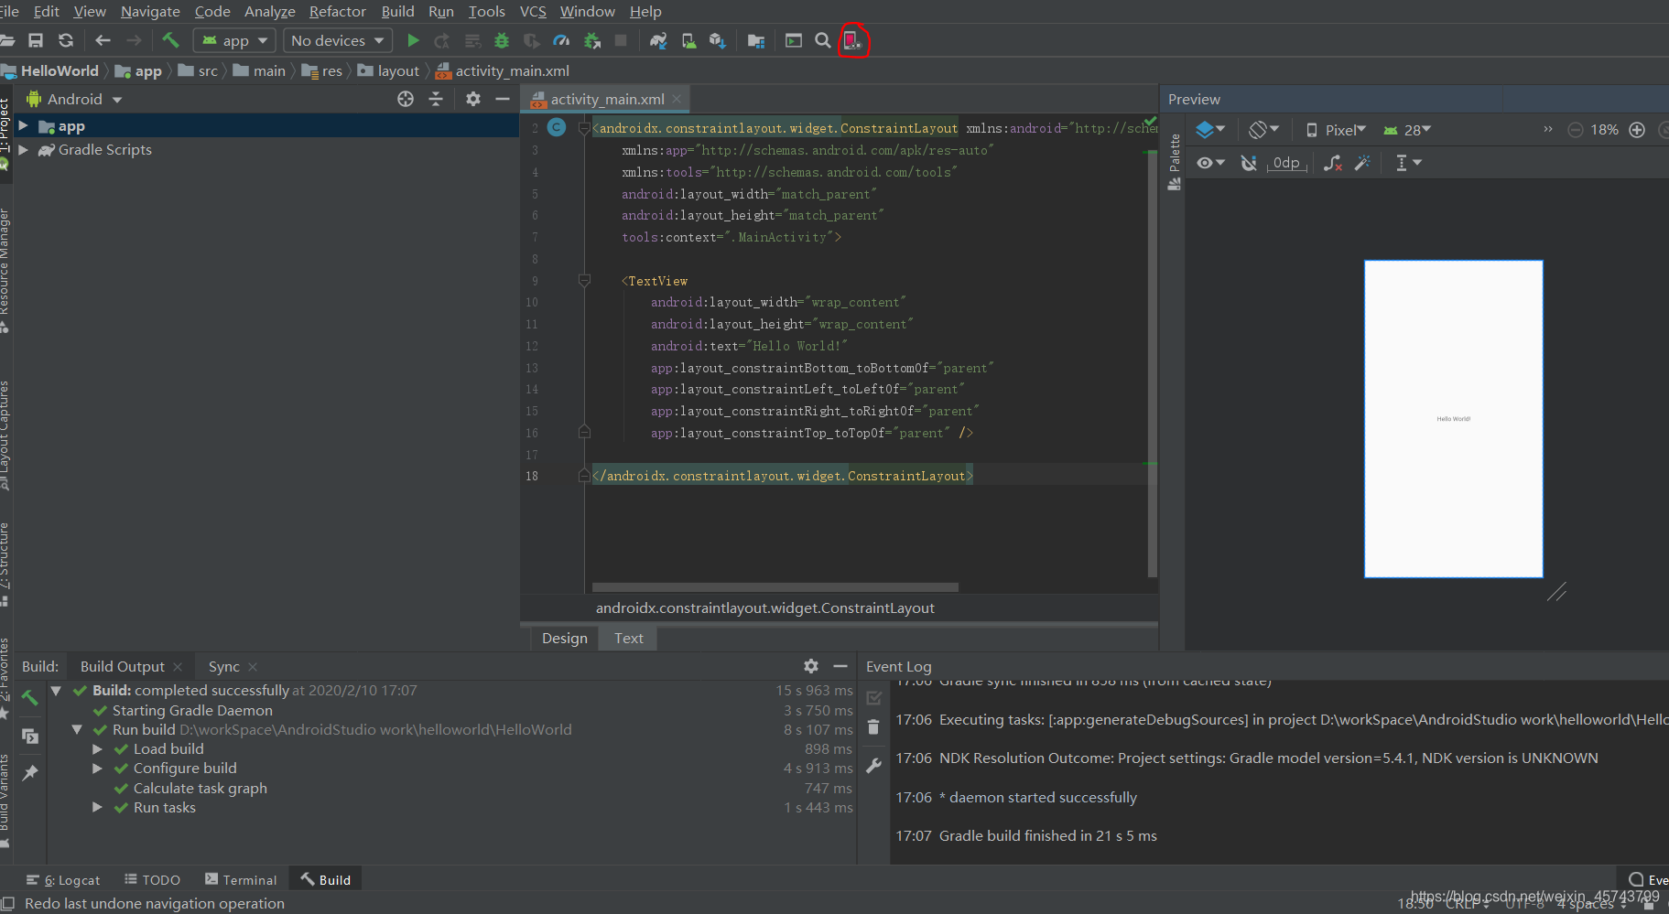Click the locate/scroll-from-source target icon
Image resolution: width=1669 pixels, height=914 pixels.
(x=406, y=99)
